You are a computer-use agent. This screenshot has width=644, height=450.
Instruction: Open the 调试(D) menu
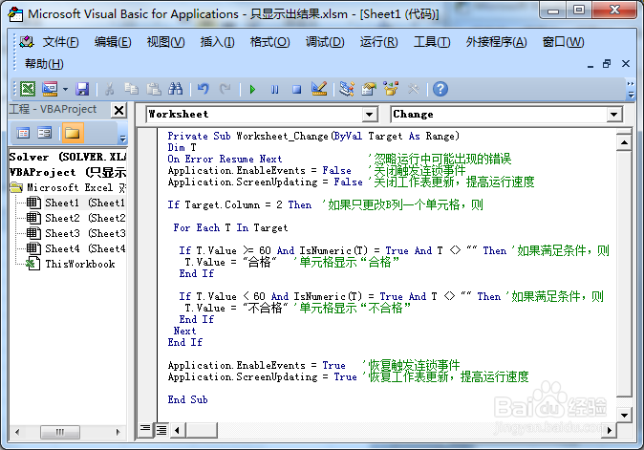325,42
